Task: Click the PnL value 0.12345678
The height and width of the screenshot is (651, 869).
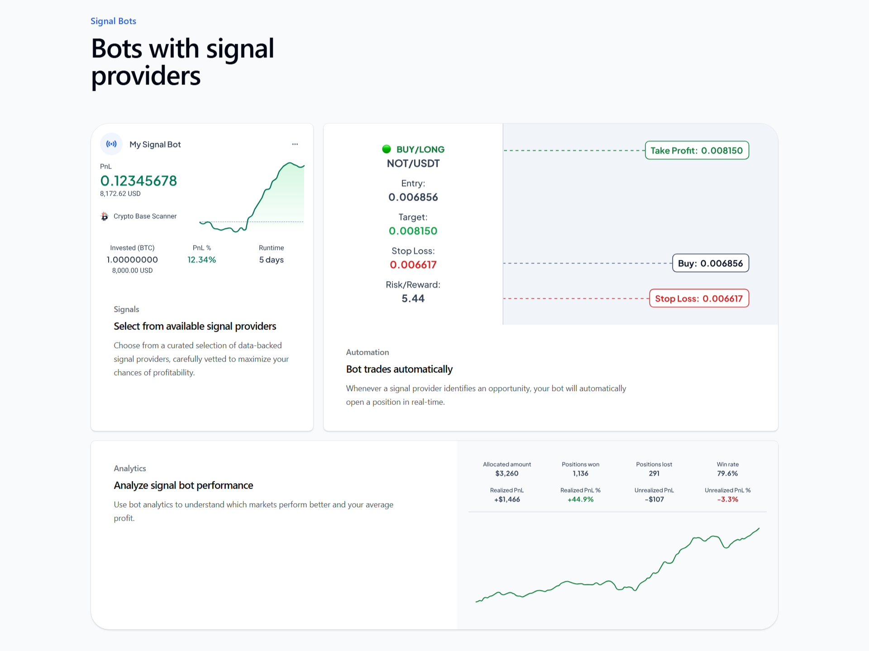Action: pos(138,180)
